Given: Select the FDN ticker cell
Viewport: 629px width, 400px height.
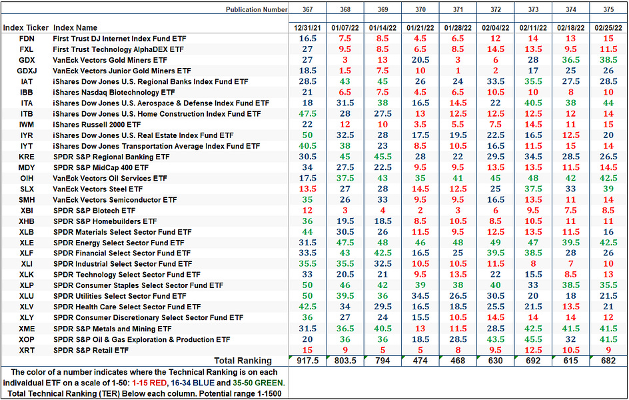Looking at the screenshot, I should coord(27,39).
